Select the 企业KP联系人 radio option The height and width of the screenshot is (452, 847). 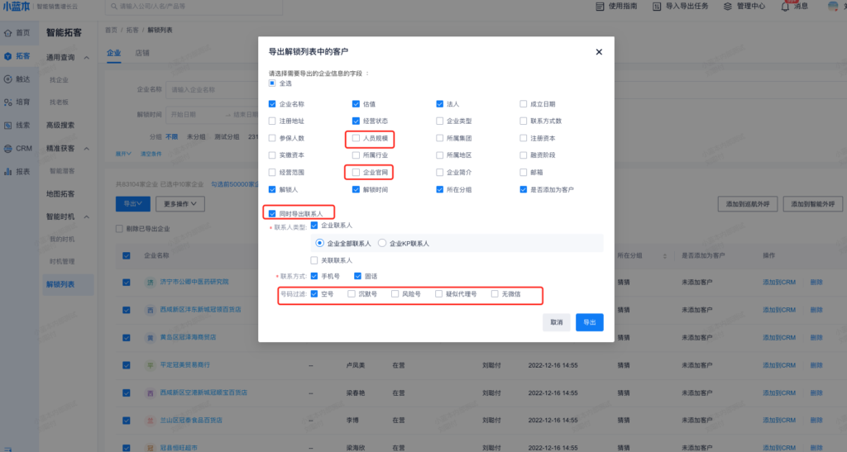382,244
